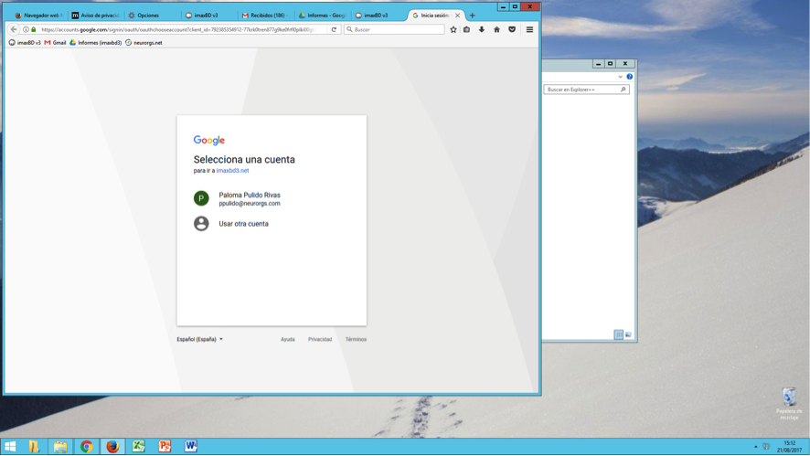810x456 pixels.
Task: Switch to Aviso de privacidad tab
Action: pos(96,16)
